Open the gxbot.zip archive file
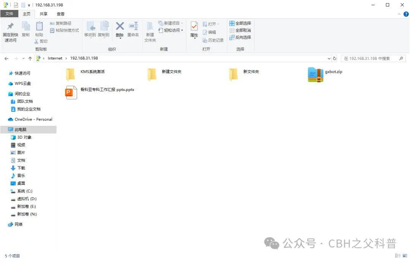Viewport: 410px width, 260px height. [315, 75]
